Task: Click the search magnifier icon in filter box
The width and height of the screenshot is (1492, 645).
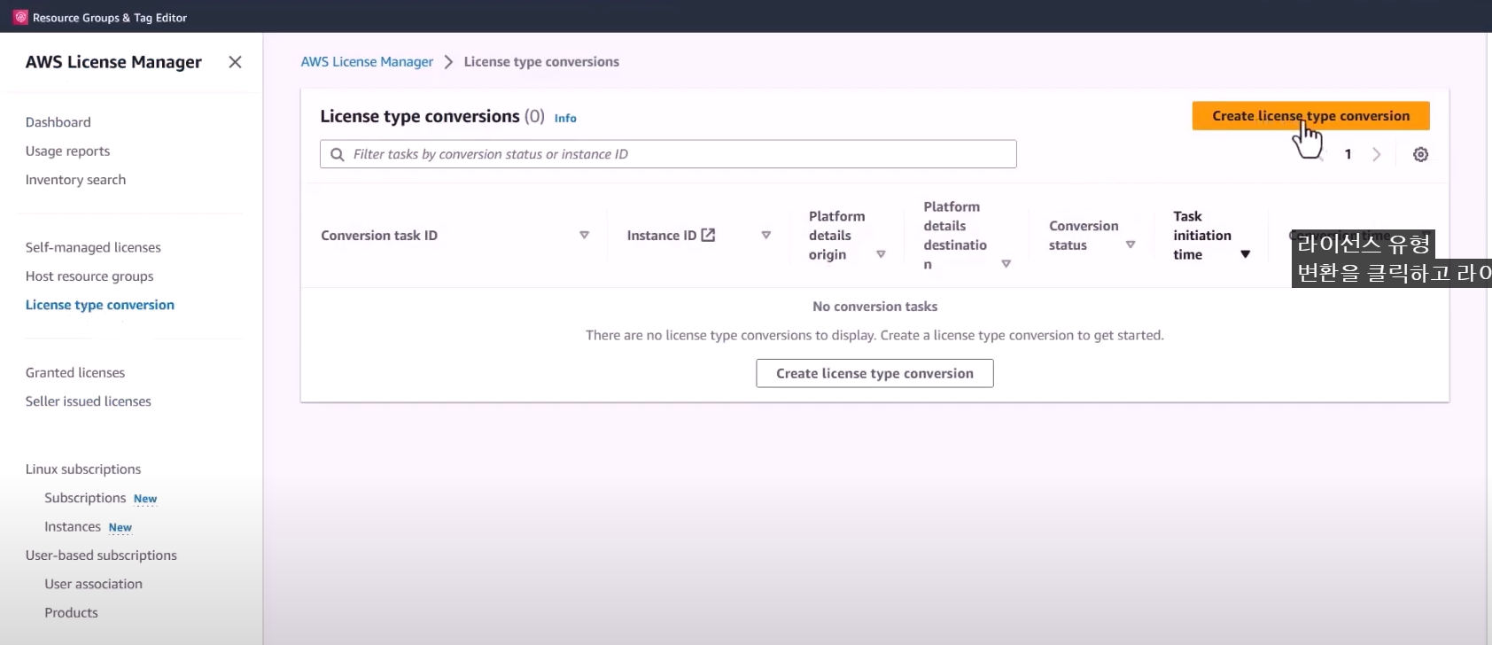Action: pos(338,154)
